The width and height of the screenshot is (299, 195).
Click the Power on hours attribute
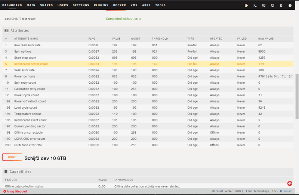(25, 77)
